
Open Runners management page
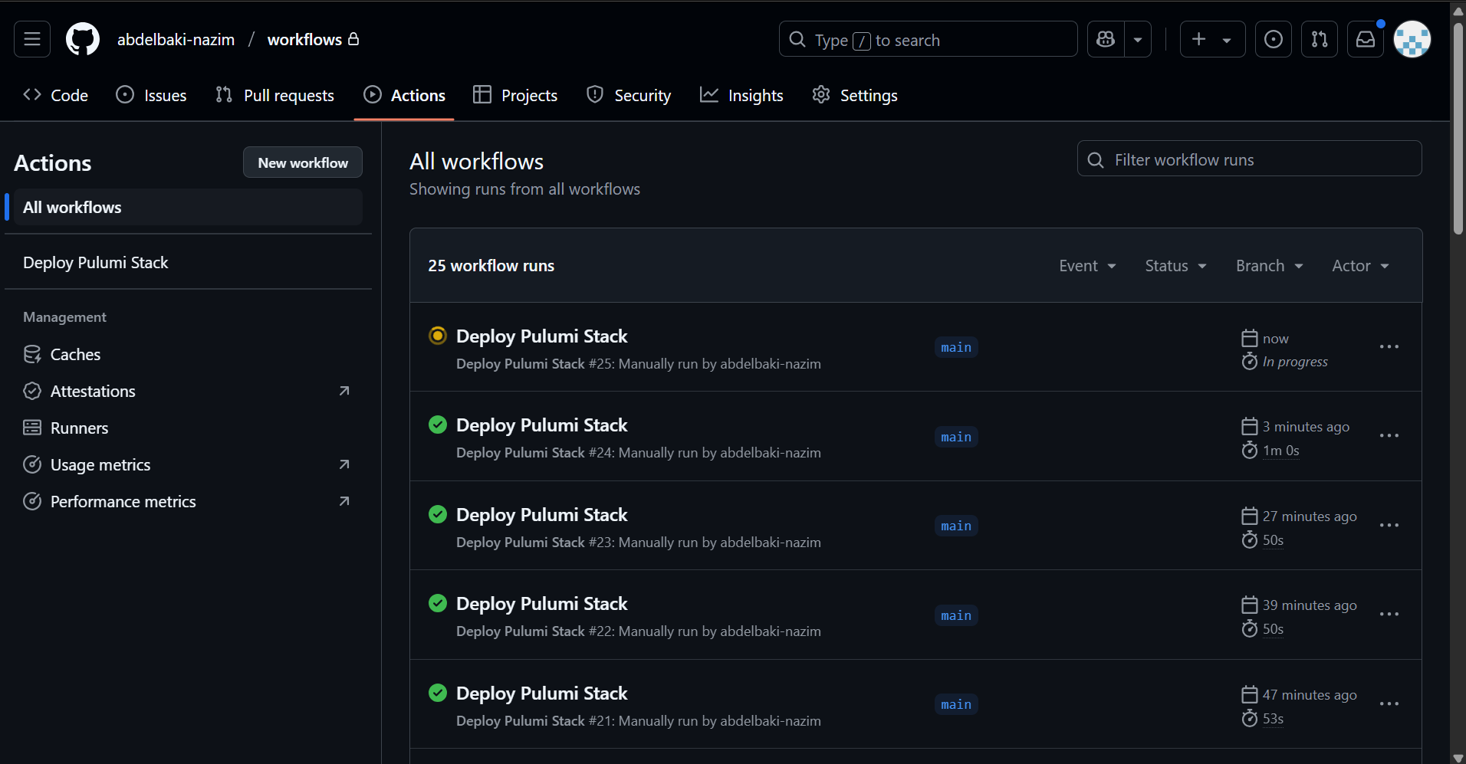(79, 428)
